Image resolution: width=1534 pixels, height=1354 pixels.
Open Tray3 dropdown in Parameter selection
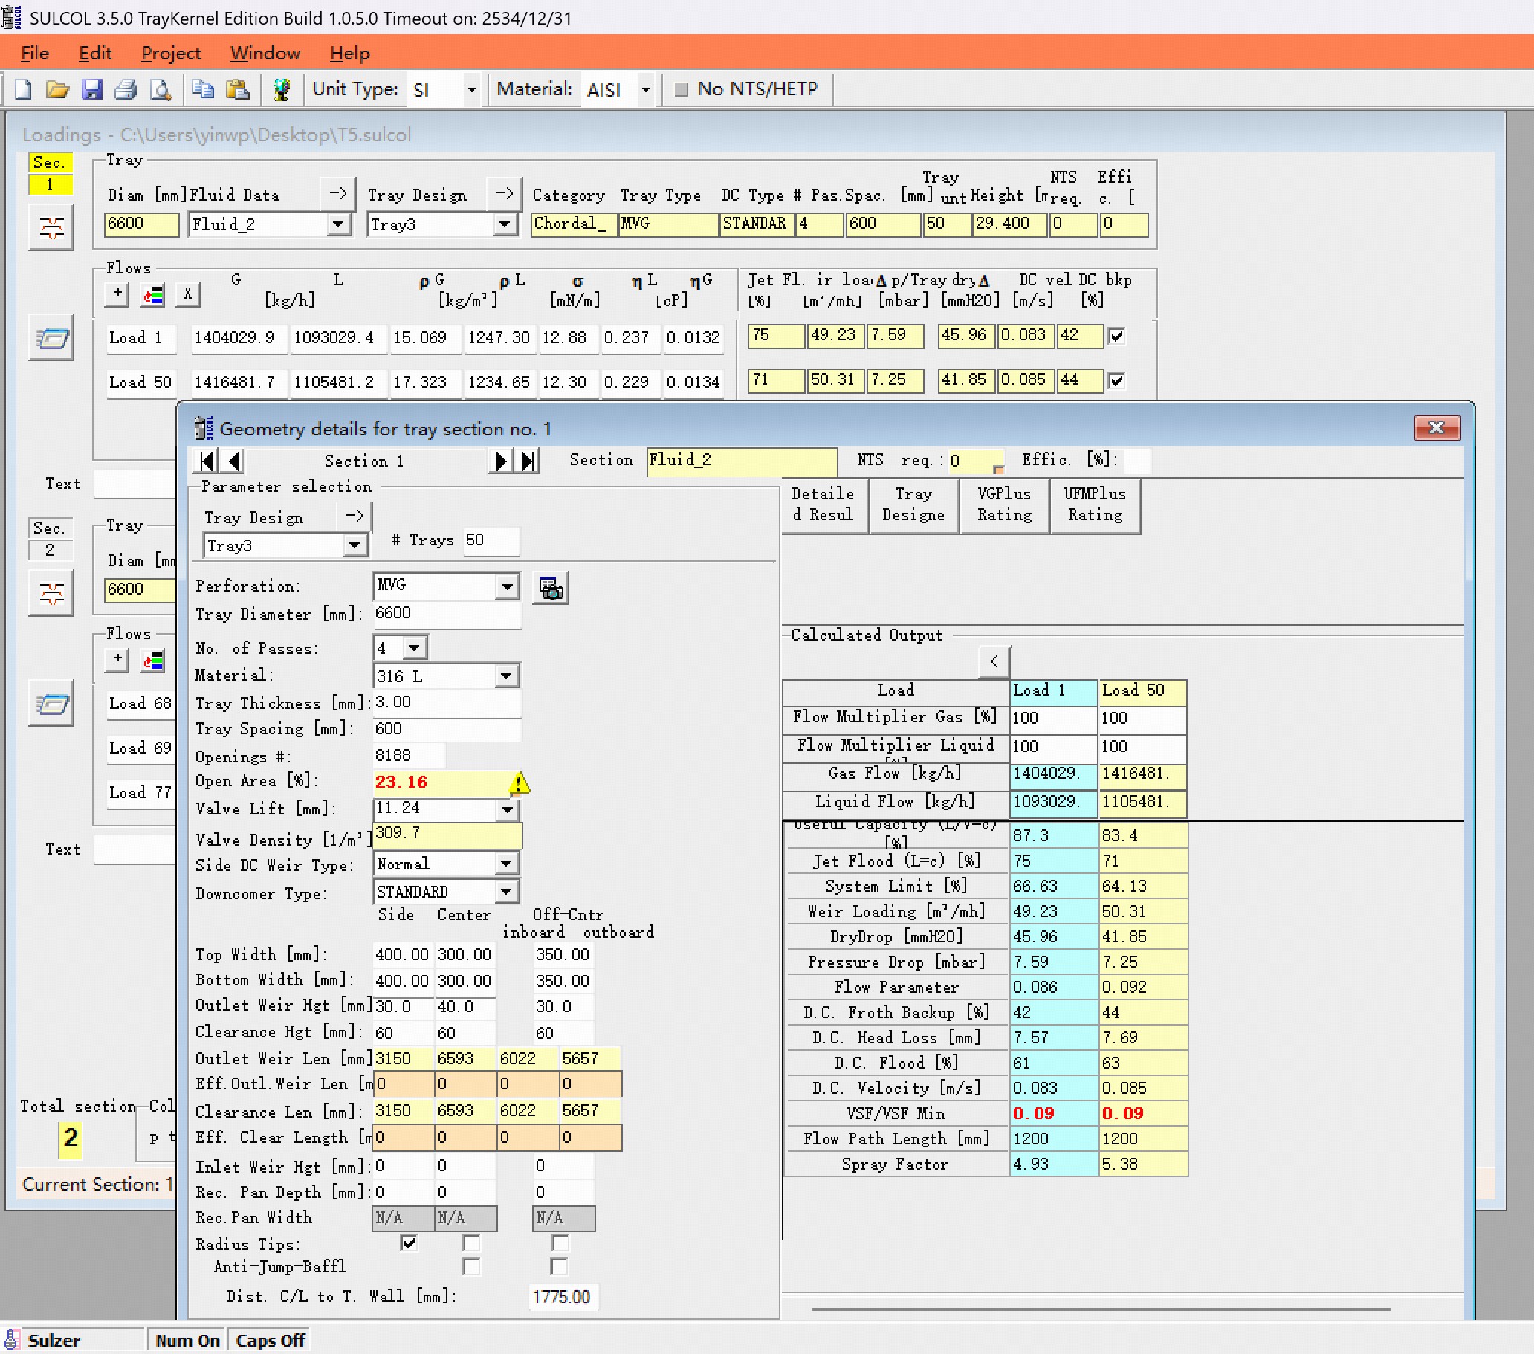(354, 545)
